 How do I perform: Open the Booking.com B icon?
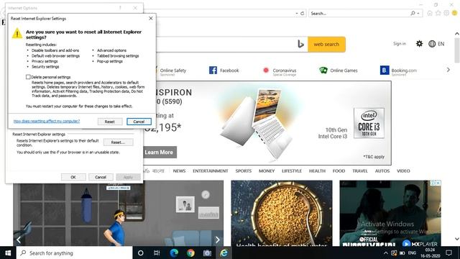coord(385,71)
